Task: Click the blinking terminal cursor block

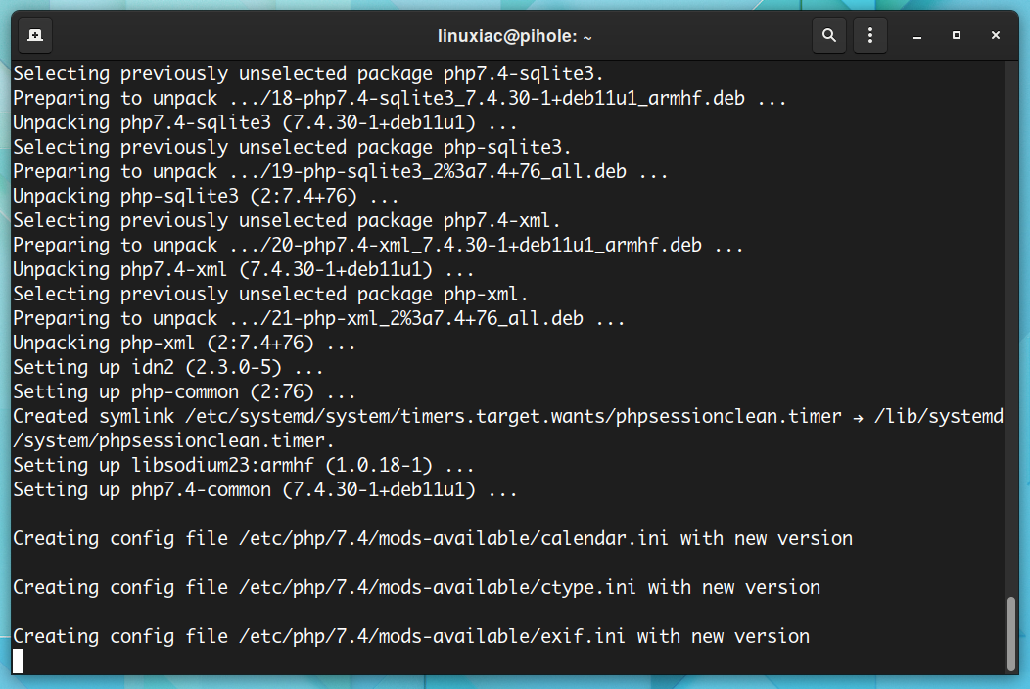Action: coord(19,661)
